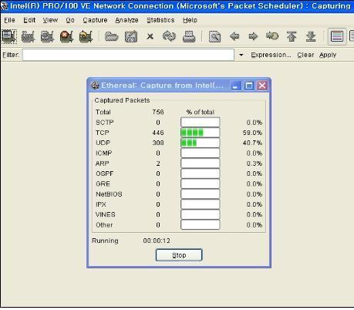Screen dimensions: 354x310
Task: Click the printer icon in toolbar
Action: [x=189, y=36]
